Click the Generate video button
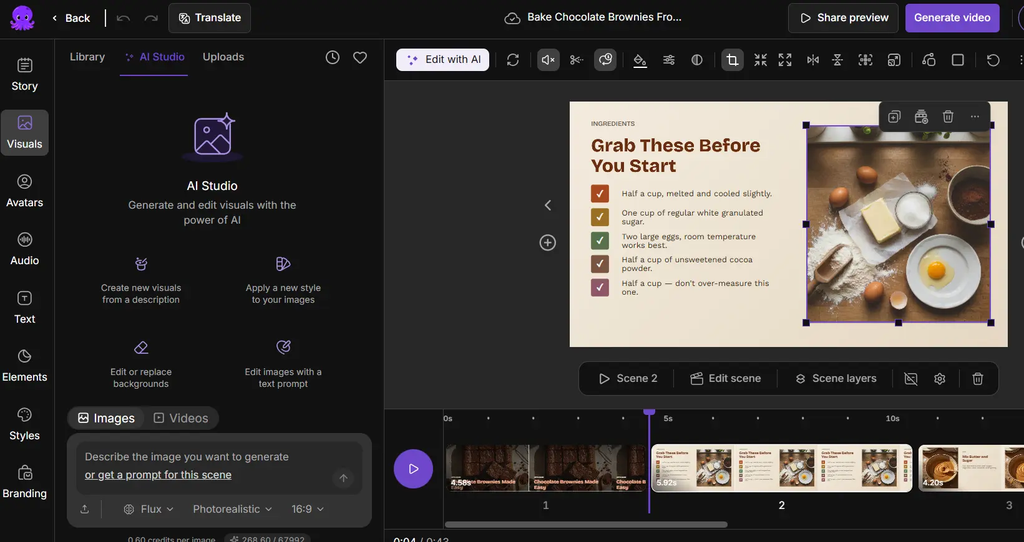The height and width of the screenshot is (542, 1024). pos(952,17)
